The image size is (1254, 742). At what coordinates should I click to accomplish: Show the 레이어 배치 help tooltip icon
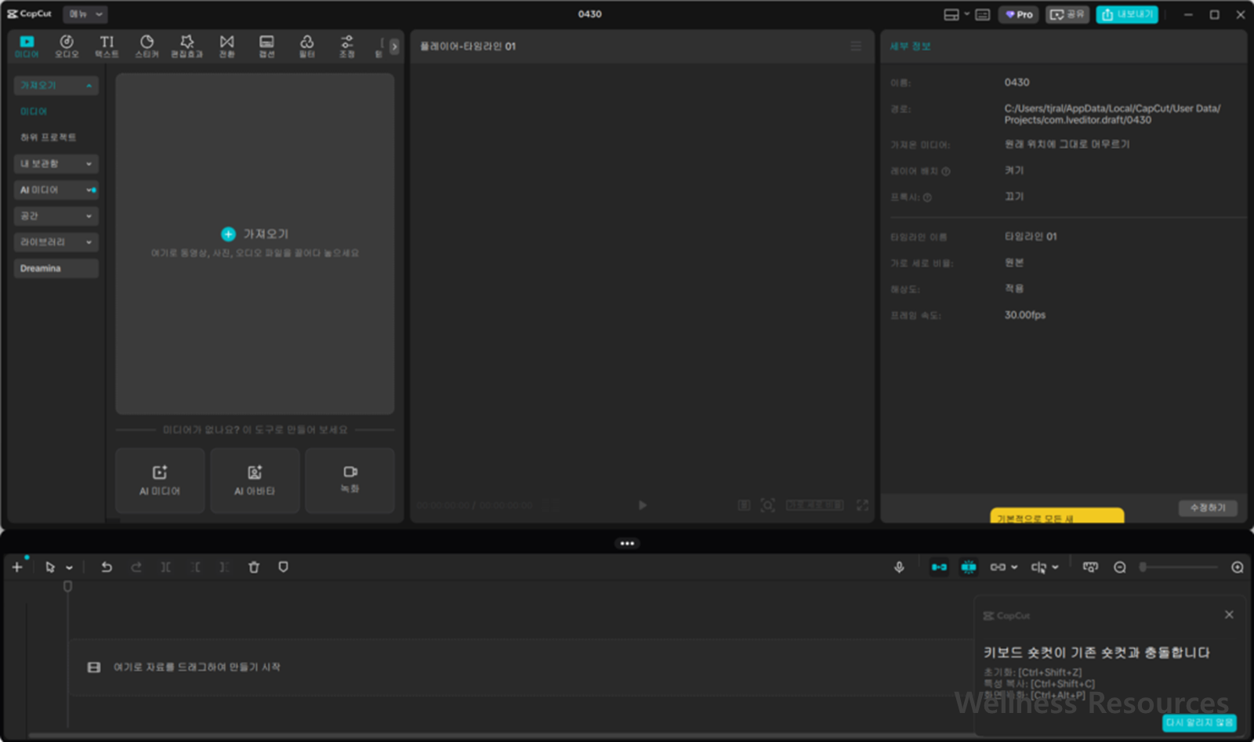[x=946, y=172]
